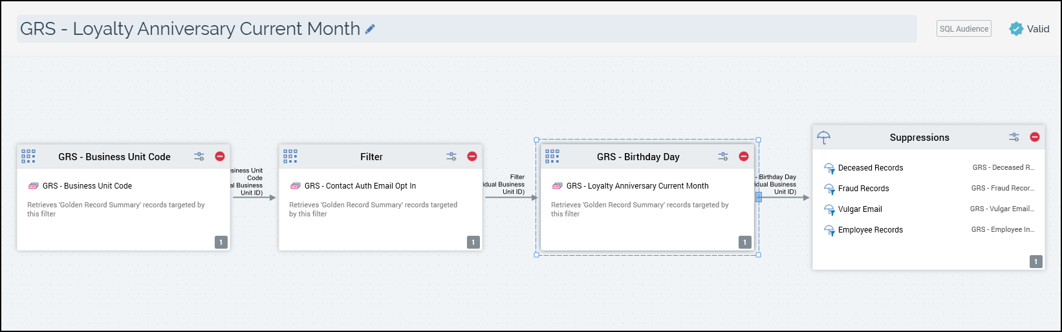Screen dimensions: 1062x332
Task: Remove the GRS - Birthday Day block
Action: point(744,156)
